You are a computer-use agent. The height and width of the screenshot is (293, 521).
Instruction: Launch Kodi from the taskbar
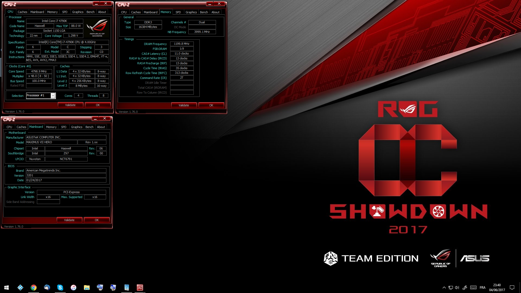pos(20,287)
